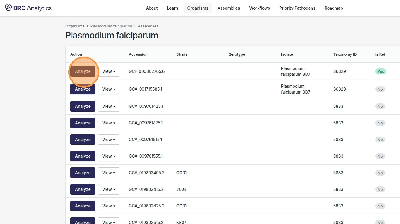The image size is (400, 224).
Task: Follow the Organisms breadcrumb link
Action: pos(75,26)
